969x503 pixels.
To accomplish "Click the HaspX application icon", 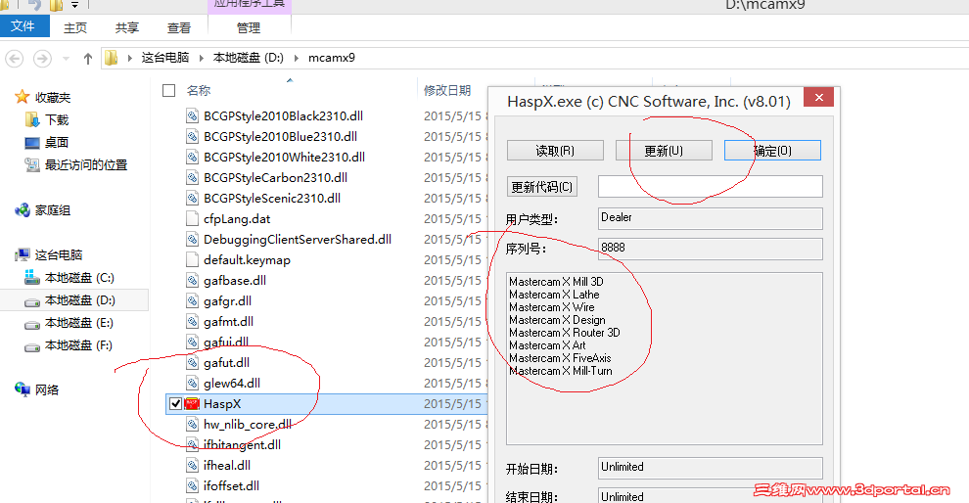I will pos(192,403).
